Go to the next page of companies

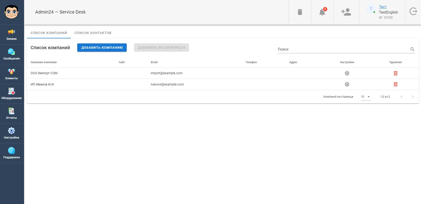tap(413, 97)
